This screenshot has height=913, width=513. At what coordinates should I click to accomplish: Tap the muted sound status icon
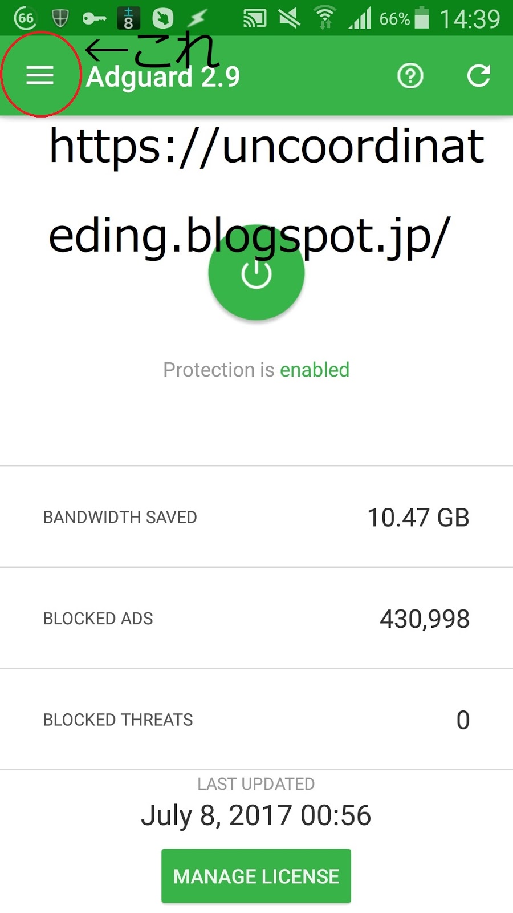tap(290, 19)
